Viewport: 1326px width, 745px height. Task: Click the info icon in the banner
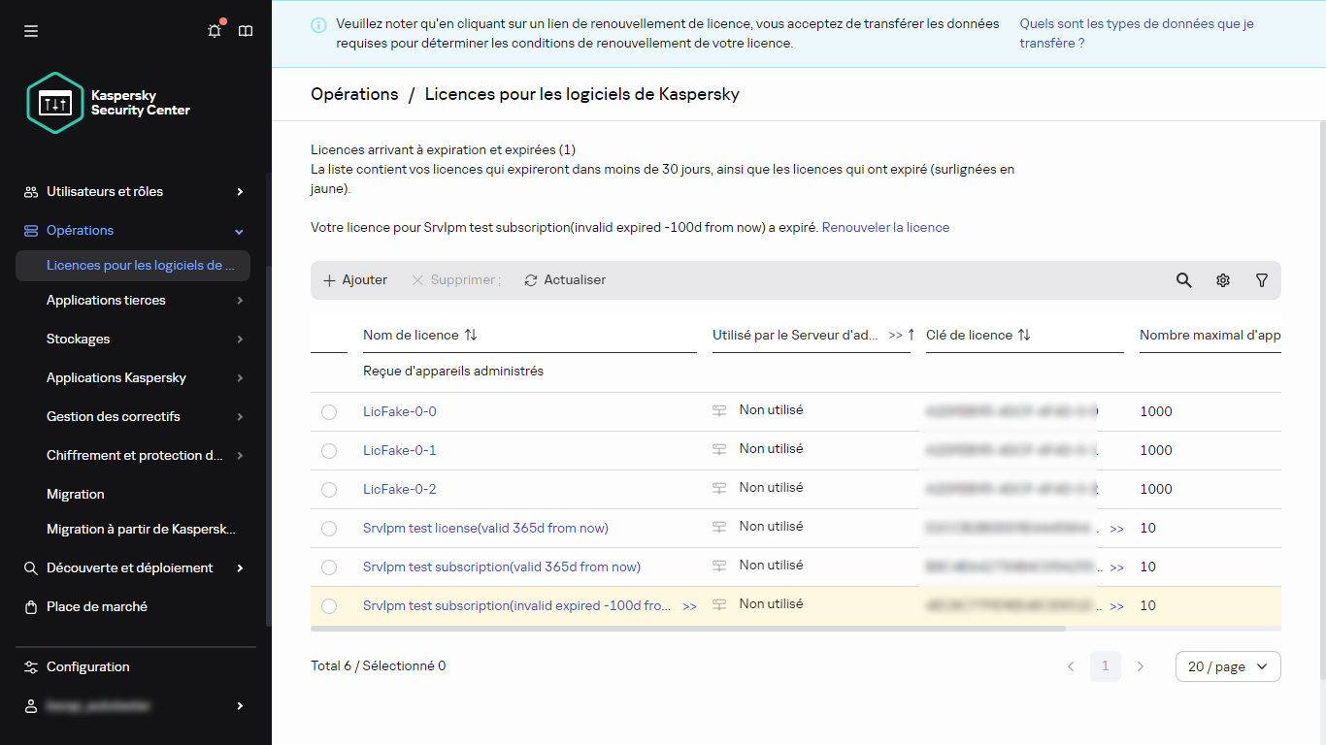[x=318, y=24]
